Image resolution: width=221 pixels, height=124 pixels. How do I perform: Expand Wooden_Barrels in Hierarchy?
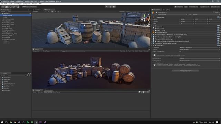tap(2, 24)
